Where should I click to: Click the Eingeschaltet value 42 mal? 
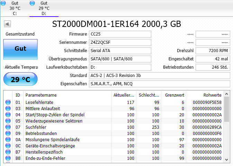[x=213, y=59]
